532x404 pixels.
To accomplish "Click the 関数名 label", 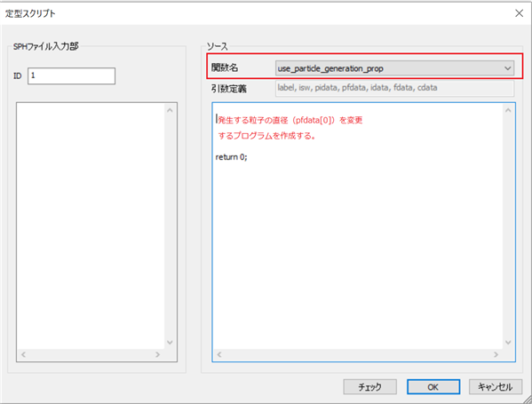I will (x=225, y=67).
